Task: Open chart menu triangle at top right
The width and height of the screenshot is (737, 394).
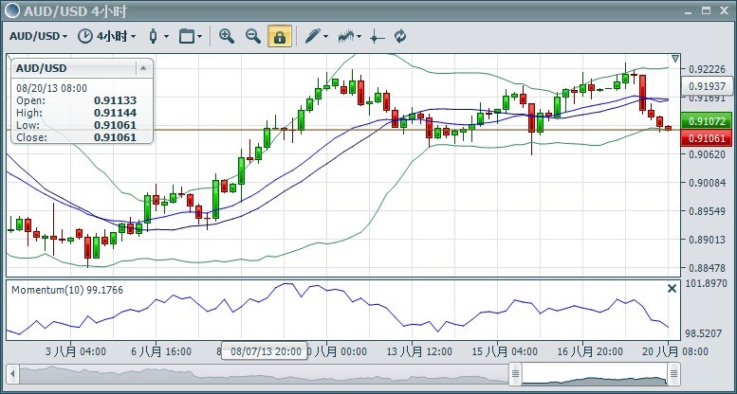Action: [x=675, y=59]
